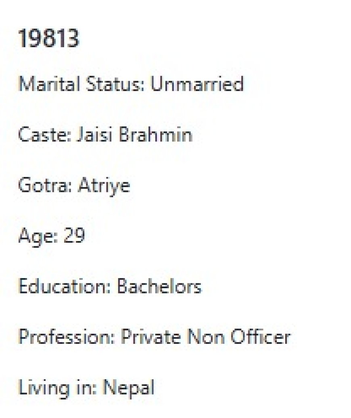Viewport: 351px width, 418px height.
Task: Click the "Education" field label
Action: click(x=64, y=287)
